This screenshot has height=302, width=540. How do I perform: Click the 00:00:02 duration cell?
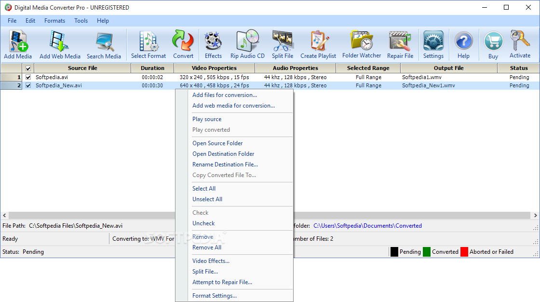click(x=152, y=77)
